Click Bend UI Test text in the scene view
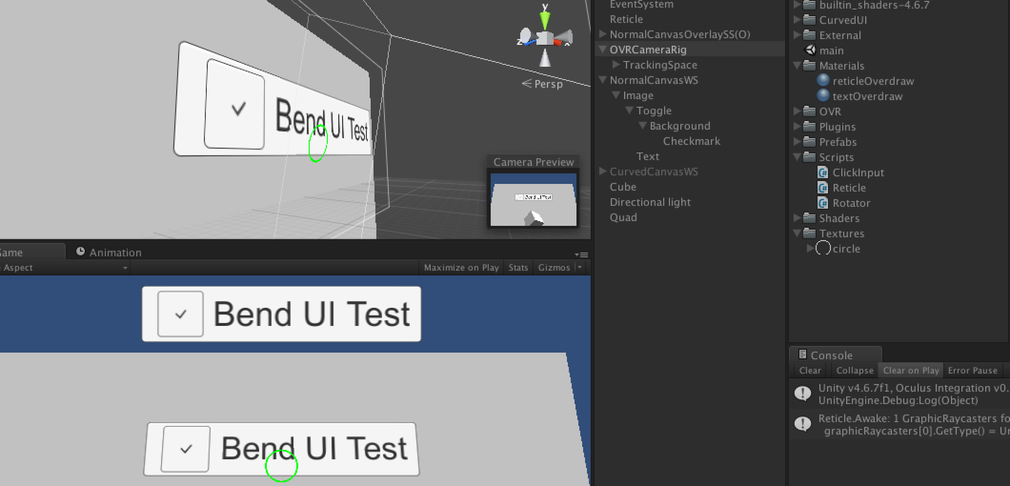Screen dimensions: 1010x486 point(322,119)
